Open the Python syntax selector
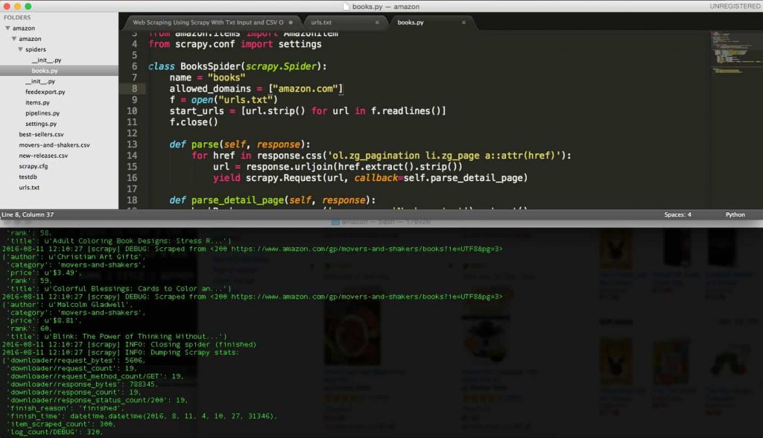Screen dimensions: 763x438 pos(735,215)
